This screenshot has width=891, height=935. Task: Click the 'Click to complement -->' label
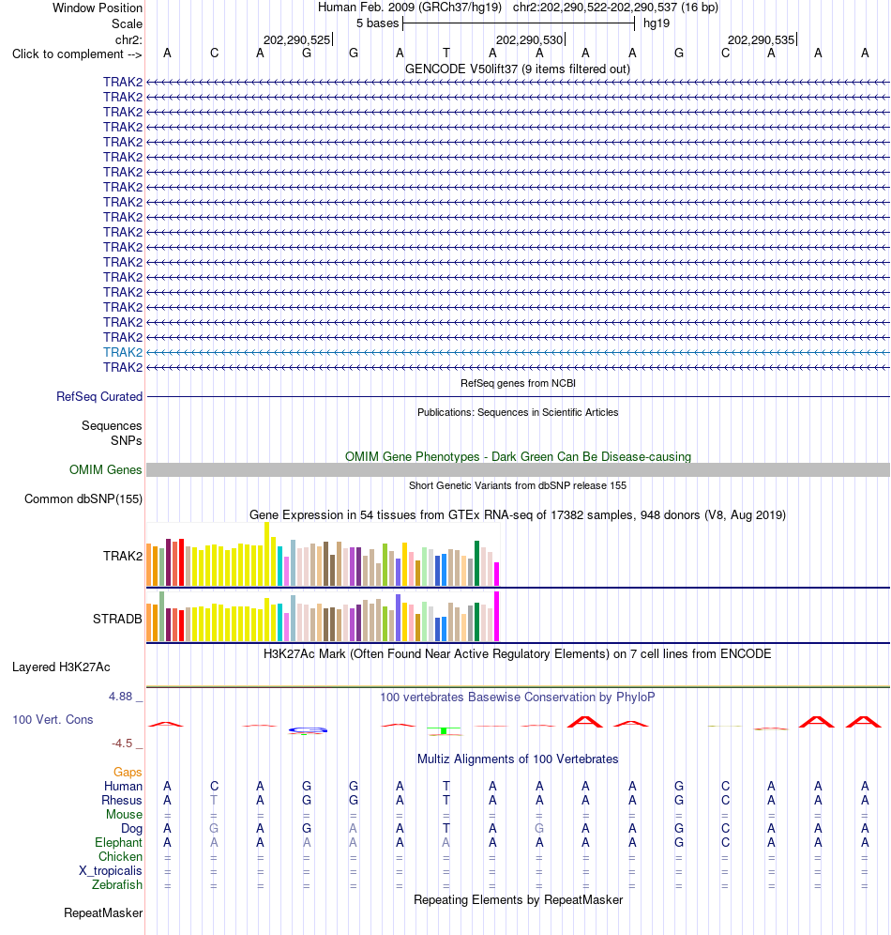(x=78, y=54)
